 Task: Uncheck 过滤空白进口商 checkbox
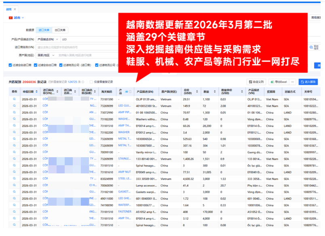(11, 65)
